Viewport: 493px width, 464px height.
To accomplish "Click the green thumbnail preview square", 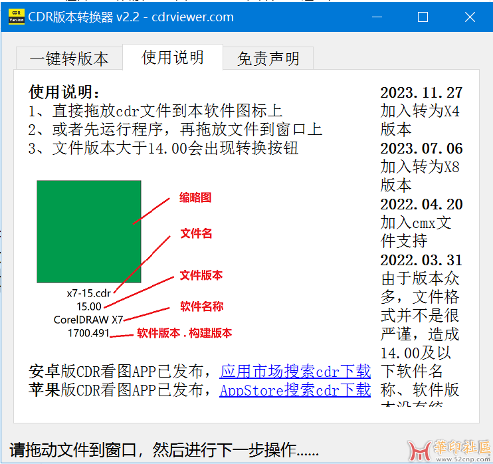I will (88, 231).
